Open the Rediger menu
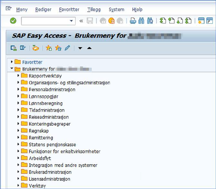 click(x=43, y=10)
